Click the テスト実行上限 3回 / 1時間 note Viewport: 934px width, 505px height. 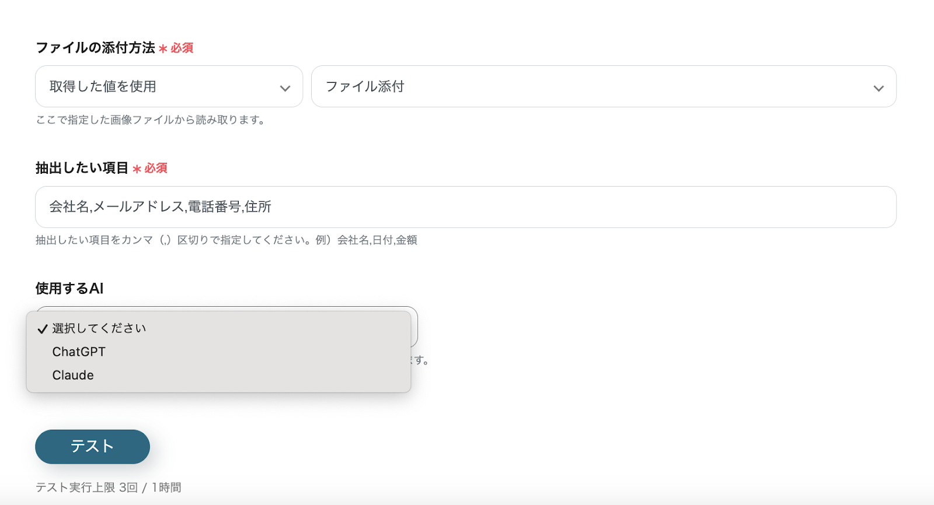tap(108, 488)
